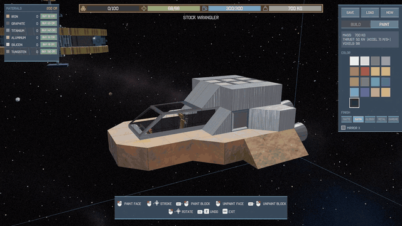Click the mouse icon beside Paint Face
The image size is (402, 226).
(119, 203)
